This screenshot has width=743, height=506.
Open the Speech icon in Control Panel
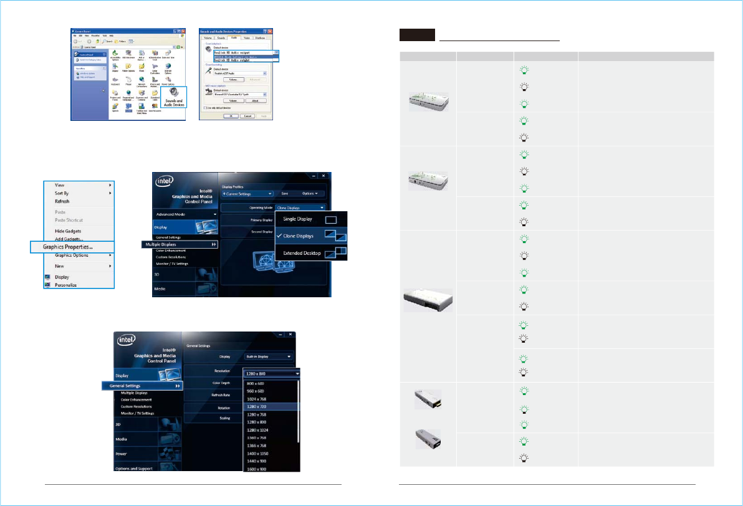(115, 108)
